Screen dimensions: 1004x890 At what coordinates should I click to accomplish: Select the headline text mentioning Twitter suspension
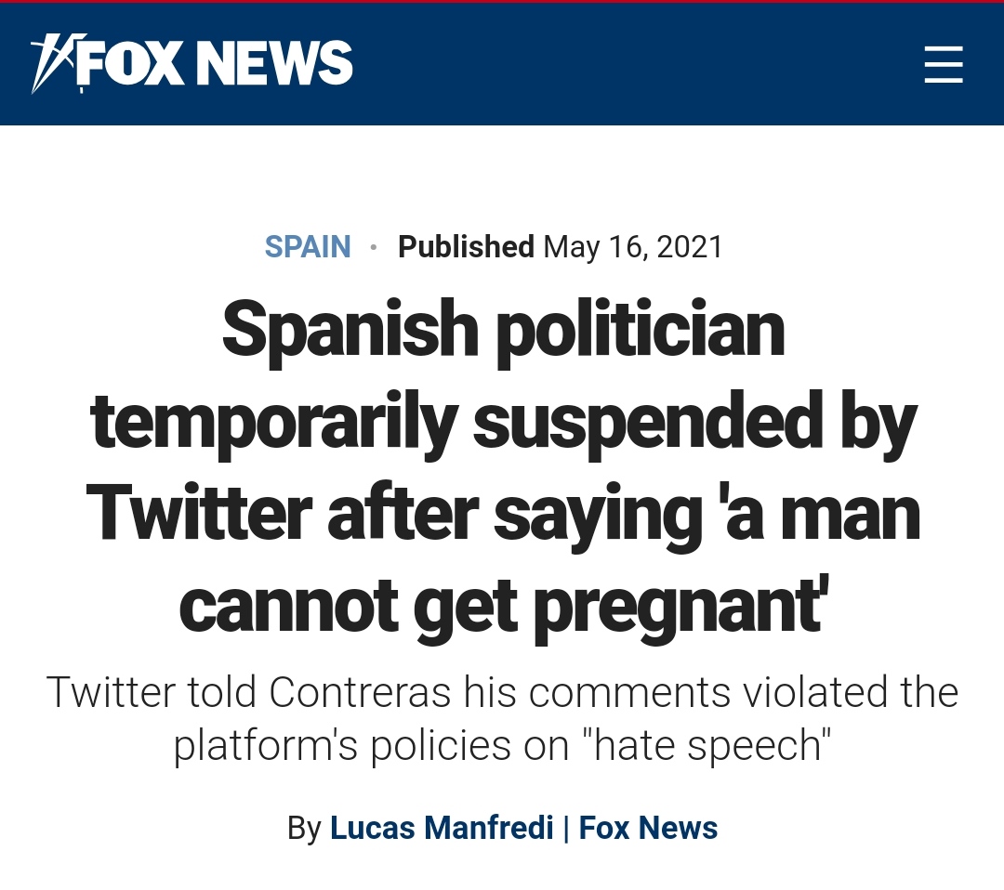pyautogui.click(x=502, y=511)
